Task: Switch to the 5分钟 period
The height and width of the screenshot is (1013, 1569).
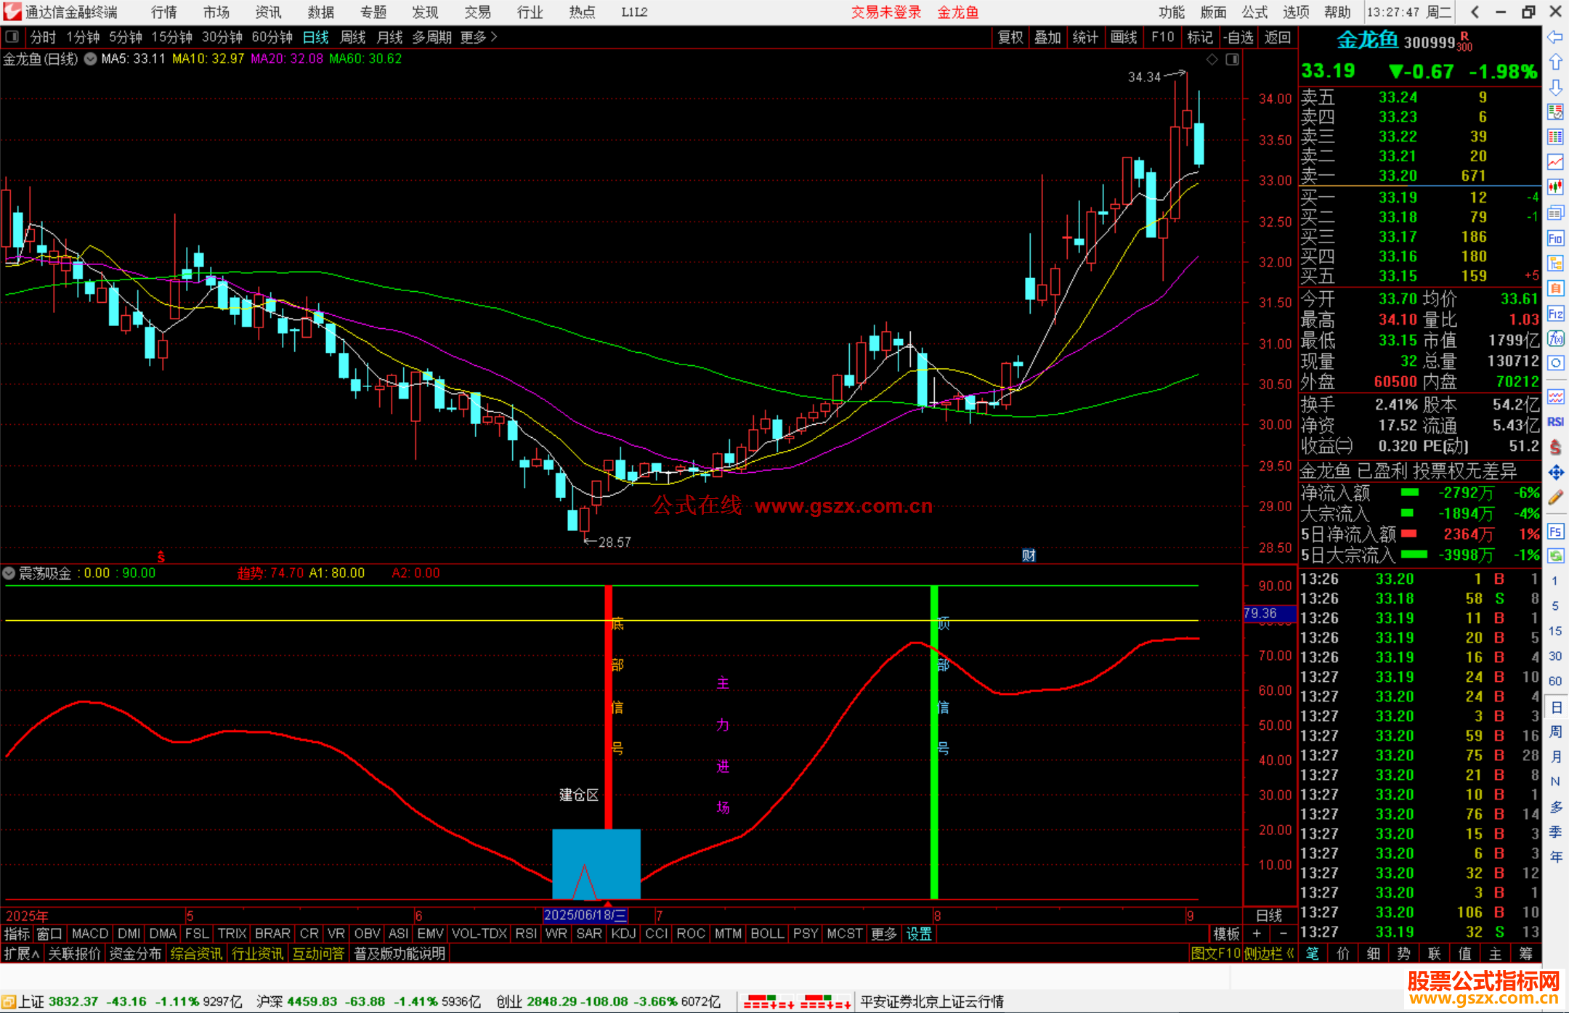Action: point(126,37)
